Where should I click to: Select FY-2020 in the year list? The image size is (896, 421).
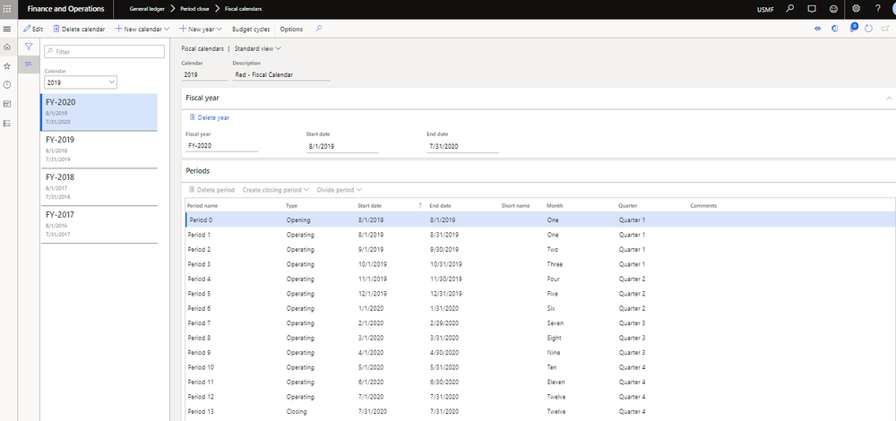pos(99,113)
